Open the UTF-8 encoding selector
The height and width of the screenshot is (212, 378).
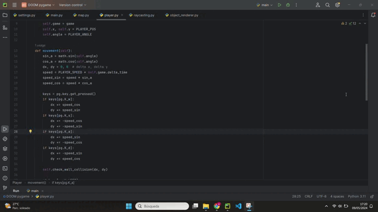tap(322, 196)
